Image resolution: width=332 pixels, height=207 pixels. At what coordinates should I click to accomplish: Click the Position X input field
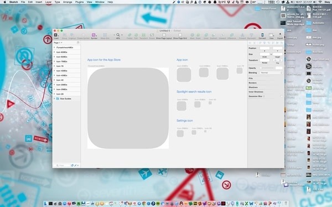(x=264, y=48)
